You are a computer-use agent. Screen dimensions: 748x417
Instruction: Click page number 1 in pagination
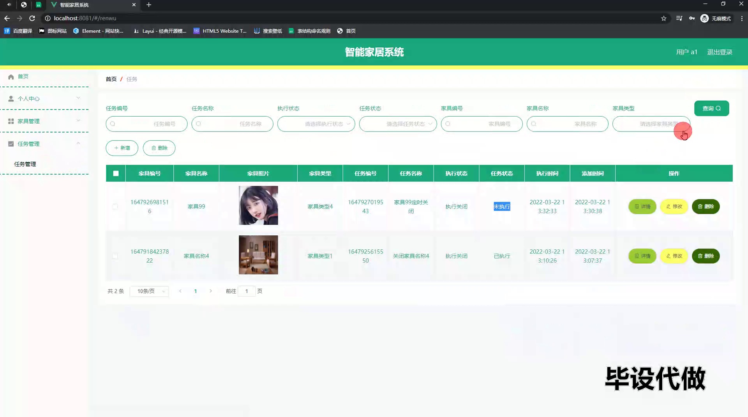click(x=196, y=291)
